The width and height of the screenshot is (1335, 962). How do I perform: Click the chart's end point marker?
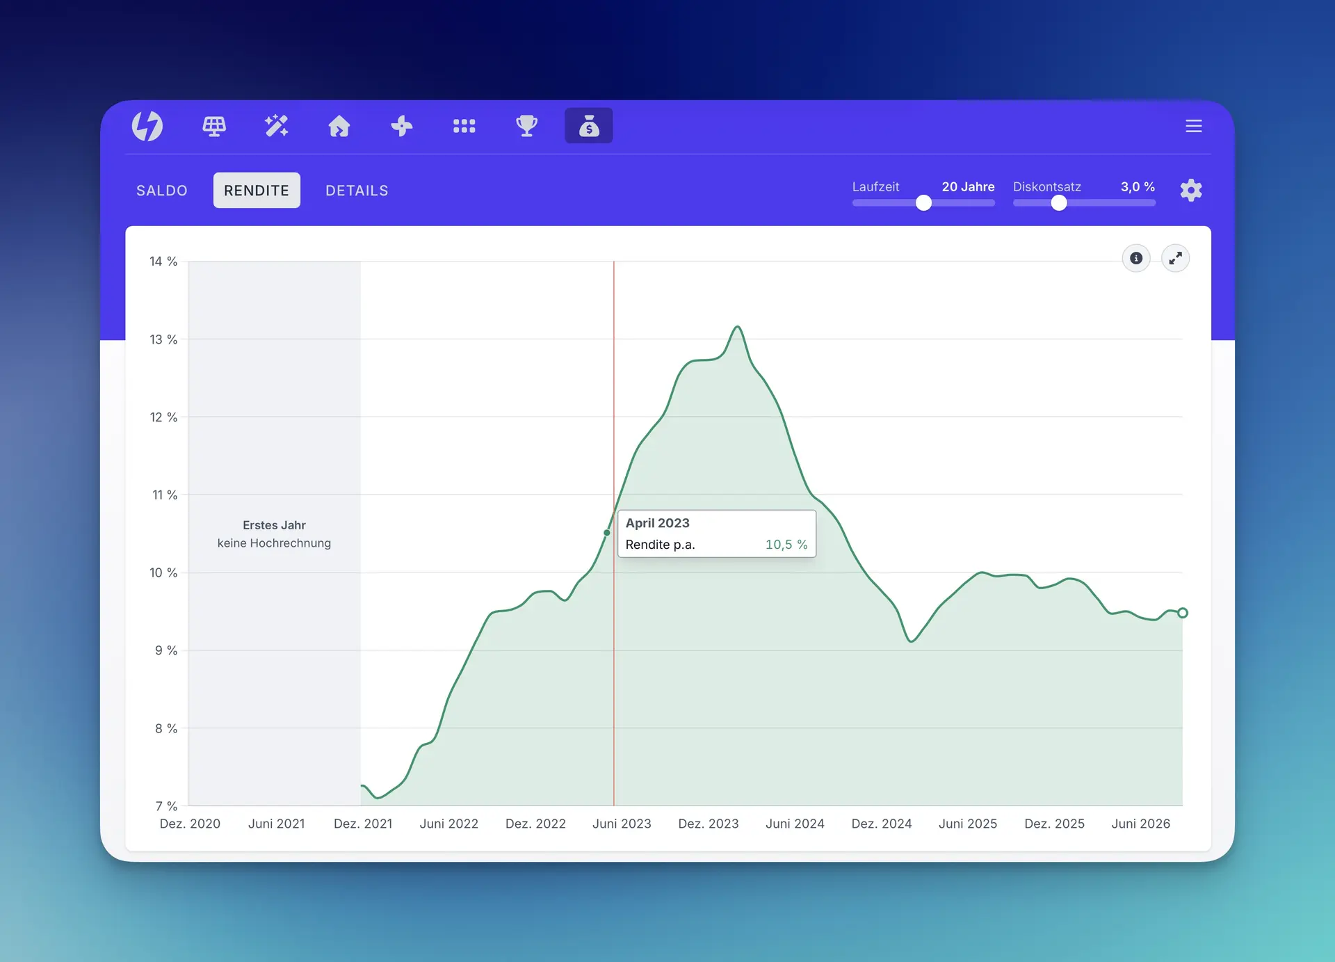tap(1183, 613)
